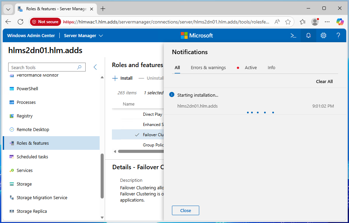The image size is (349, 223).
Task: Switch to Errors & warnings tab
Action: click(208, 67)
